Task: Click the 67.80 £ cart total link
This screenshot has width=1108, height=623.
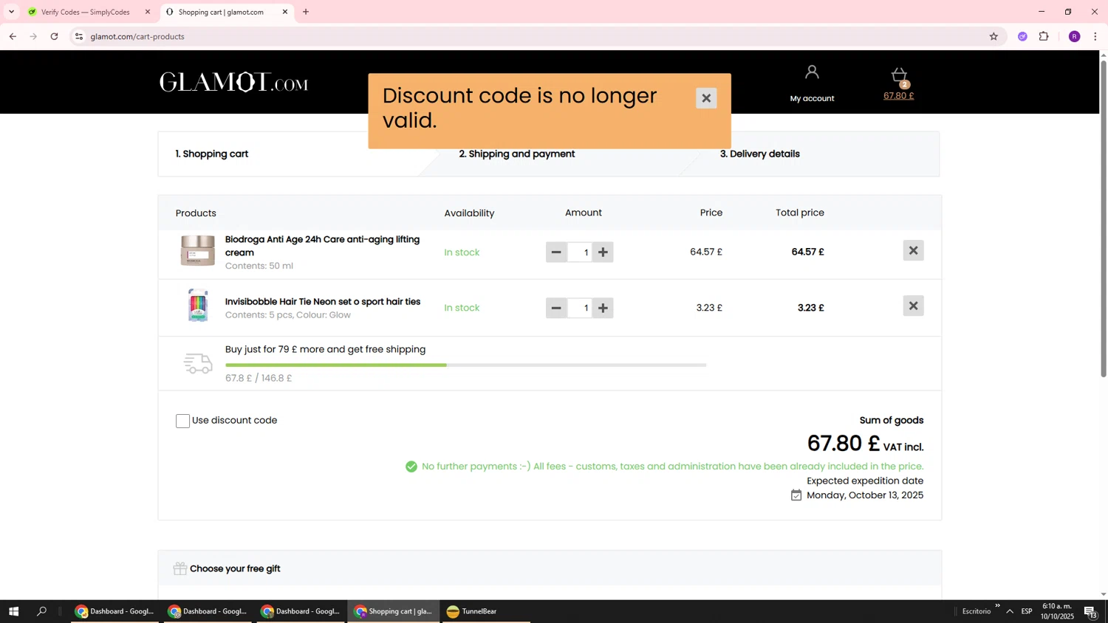Action: (x=899, y=96)
